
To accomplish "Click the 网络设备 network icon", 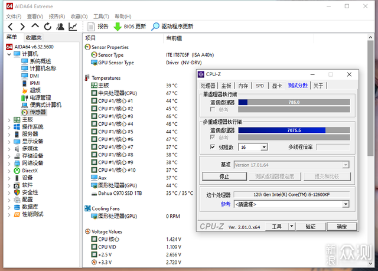I will point(17,163).
